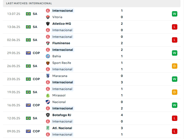Click the Atl. Nacional team crest

click(48, 128)
